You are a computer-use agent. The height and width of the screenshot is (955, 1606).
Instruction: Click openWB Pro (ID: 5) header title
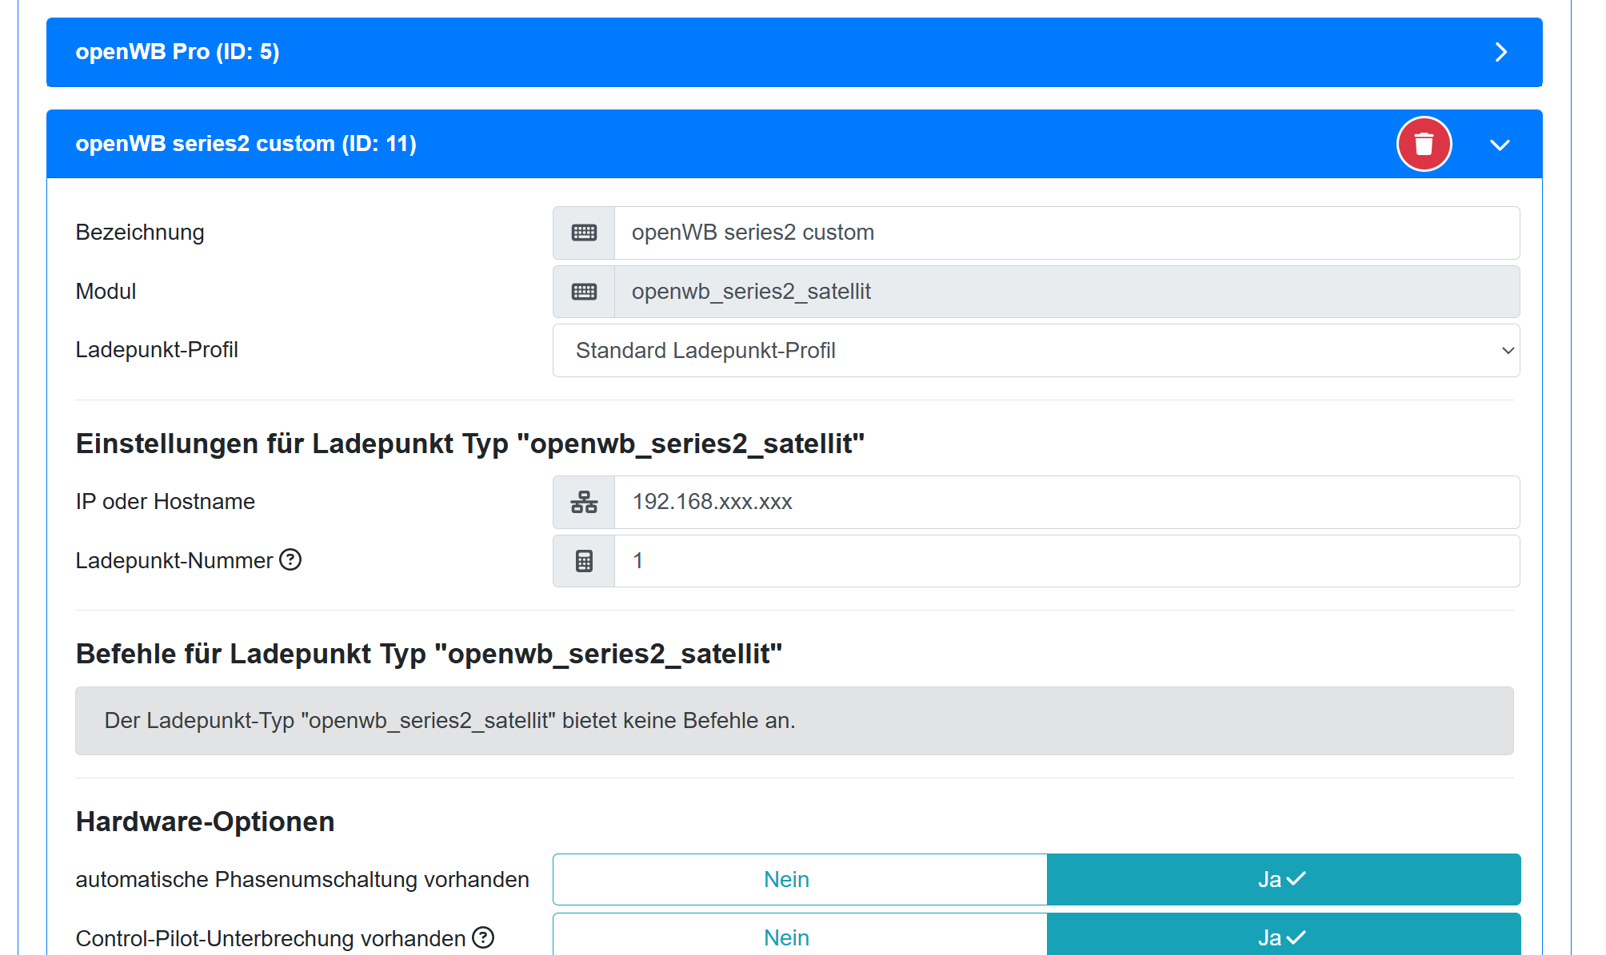tap(178, 52)
